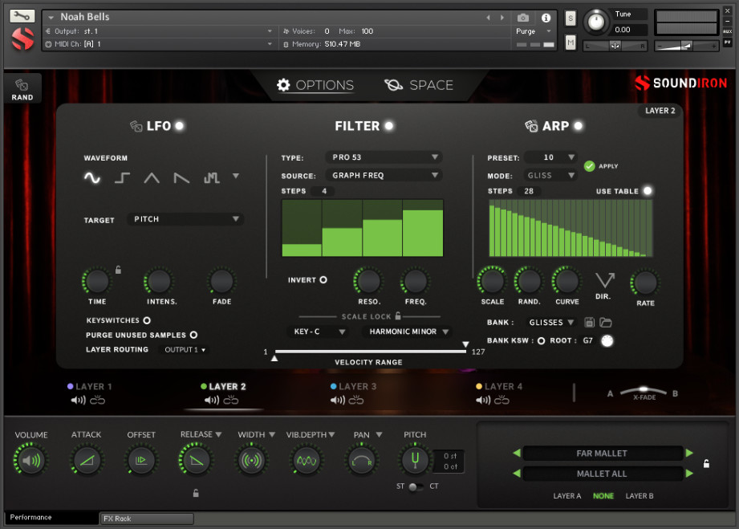
Task: Select the sawtooth LFO waveform
Action: 181,177
